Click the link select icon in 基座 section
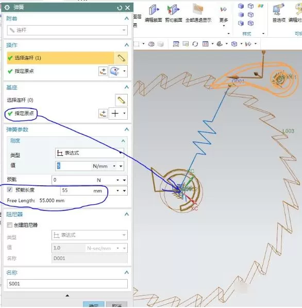 (x=121, y=100)
